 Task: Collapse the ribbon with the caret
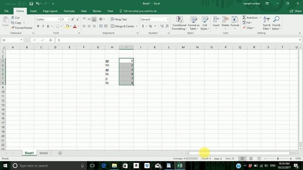click(300, 33)
